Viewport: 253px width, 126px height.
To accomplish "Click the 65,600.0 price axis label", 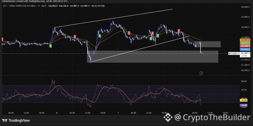I will pos(245,7).
